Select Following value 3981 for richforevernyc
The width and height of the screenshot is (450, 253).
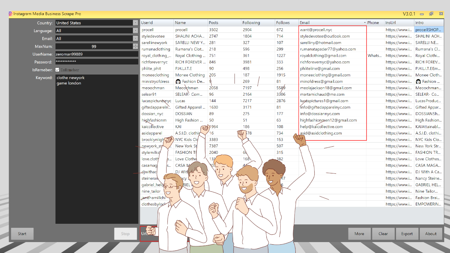click(x=258, y=62)
